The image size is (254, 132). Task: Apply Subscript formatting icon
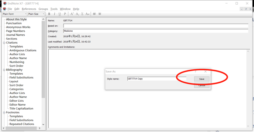pyautogui.click(x=77, y=14)
